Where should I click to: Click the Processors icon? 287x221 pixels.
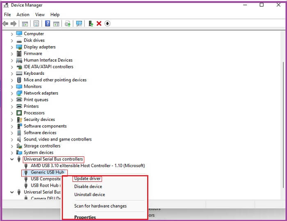19,113
